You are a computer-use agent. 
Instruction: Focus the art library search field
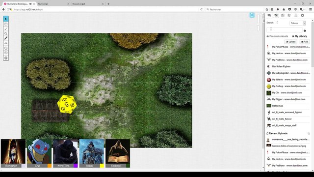coord(285,30)
